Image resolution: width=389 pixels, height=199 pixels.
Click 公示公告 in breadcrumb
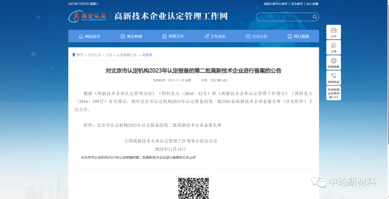94,55
